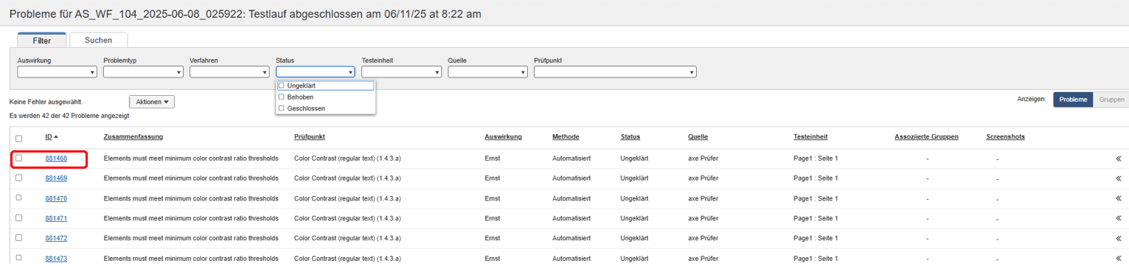Expand details chevron for issue 881469
Viewport: 1129px width, 266px height.
click(x=1119, y=178)
